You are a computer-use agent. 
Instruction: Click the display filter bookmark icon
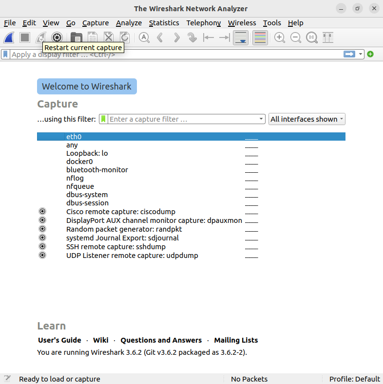pos(5,54)
